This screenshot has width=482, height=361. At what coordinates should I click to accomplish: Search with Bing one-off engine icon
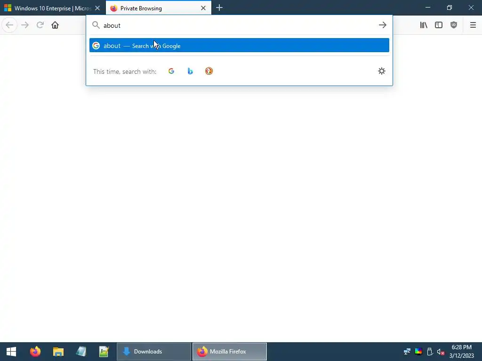190,71
